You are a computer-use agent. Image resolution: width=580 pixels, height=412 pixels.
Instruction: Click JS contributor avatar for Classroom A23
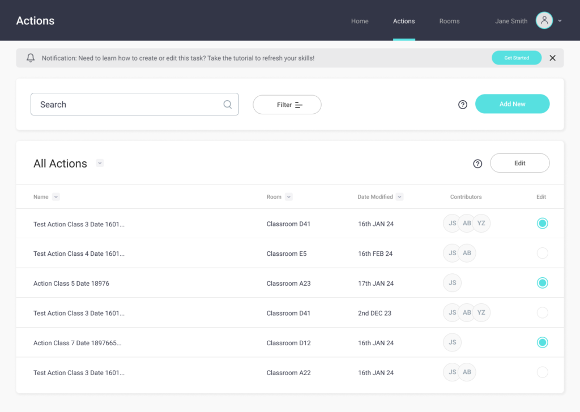click(x=452, y=283)
